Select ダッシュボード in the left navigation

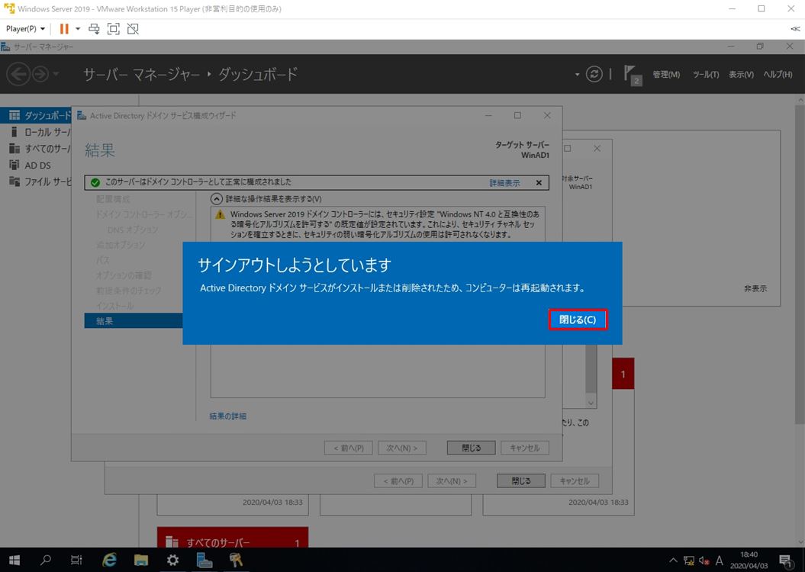pyautogui.click(x=36, y=115)
